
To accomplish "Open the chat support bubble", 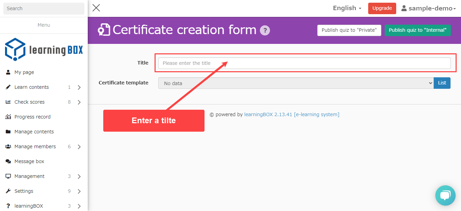I will click(445, 195).
